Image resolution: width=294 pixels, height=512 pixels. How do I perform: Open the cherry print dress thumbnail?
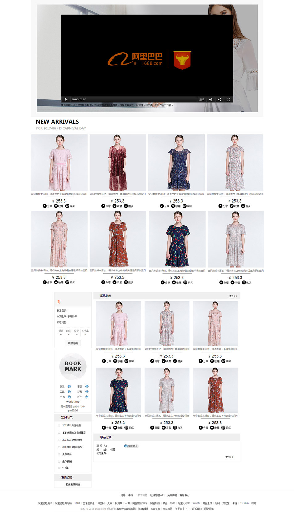click(177, 239)
